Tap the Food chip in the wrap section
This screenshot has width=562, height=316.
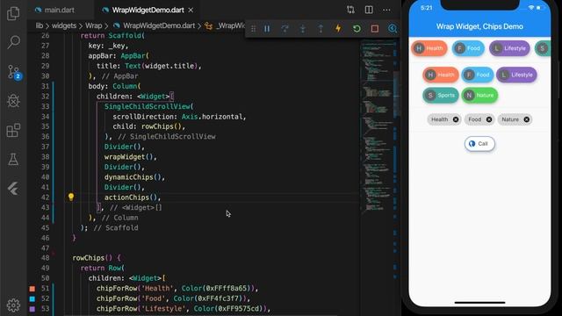(478, 75)
